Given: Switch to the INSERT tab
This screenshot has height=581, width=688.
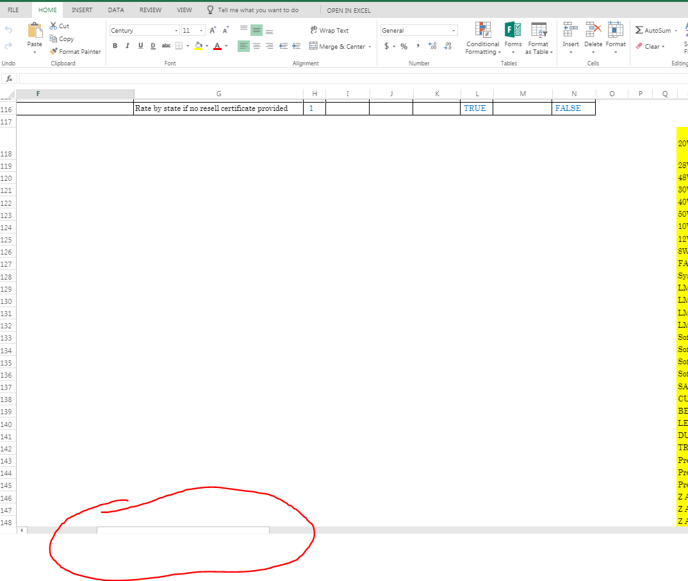Looking at the screenshot, I should pos(82,10).
